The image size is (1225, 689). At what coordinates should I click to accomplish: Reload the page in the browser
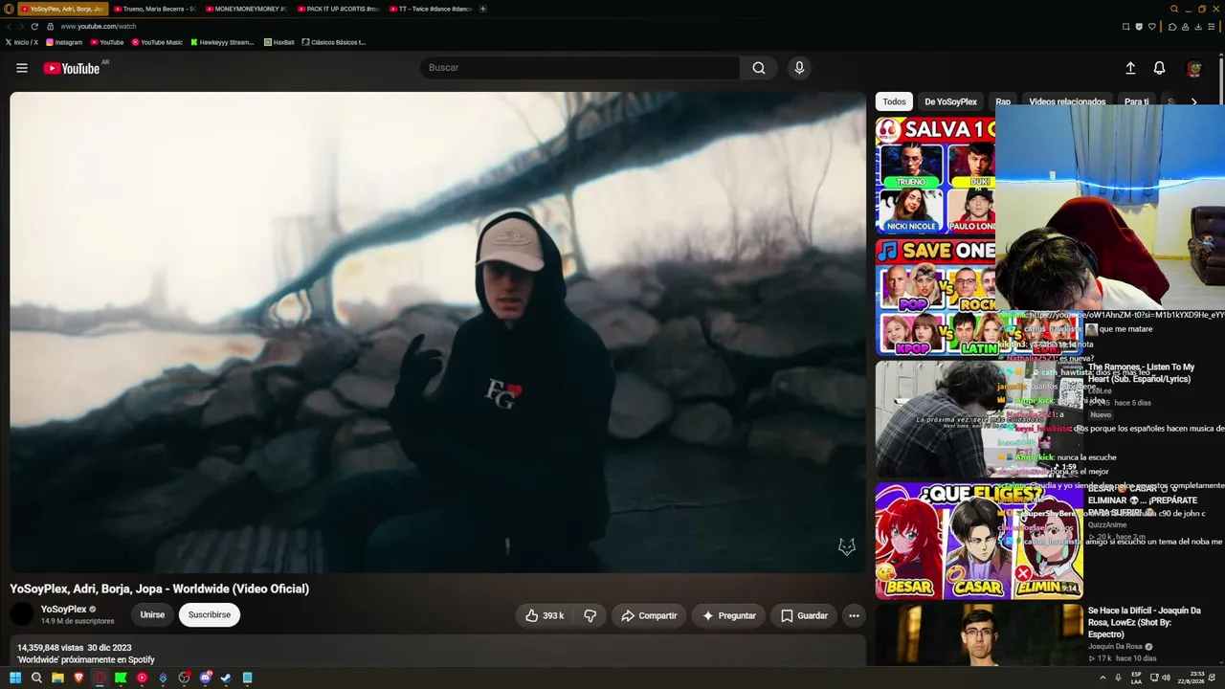tap(34, 27)
